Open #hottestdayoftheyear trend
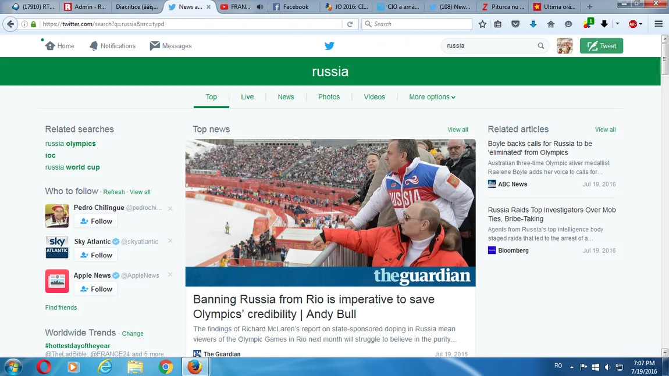Screen dimensions: 669x376 pos(77,346)
